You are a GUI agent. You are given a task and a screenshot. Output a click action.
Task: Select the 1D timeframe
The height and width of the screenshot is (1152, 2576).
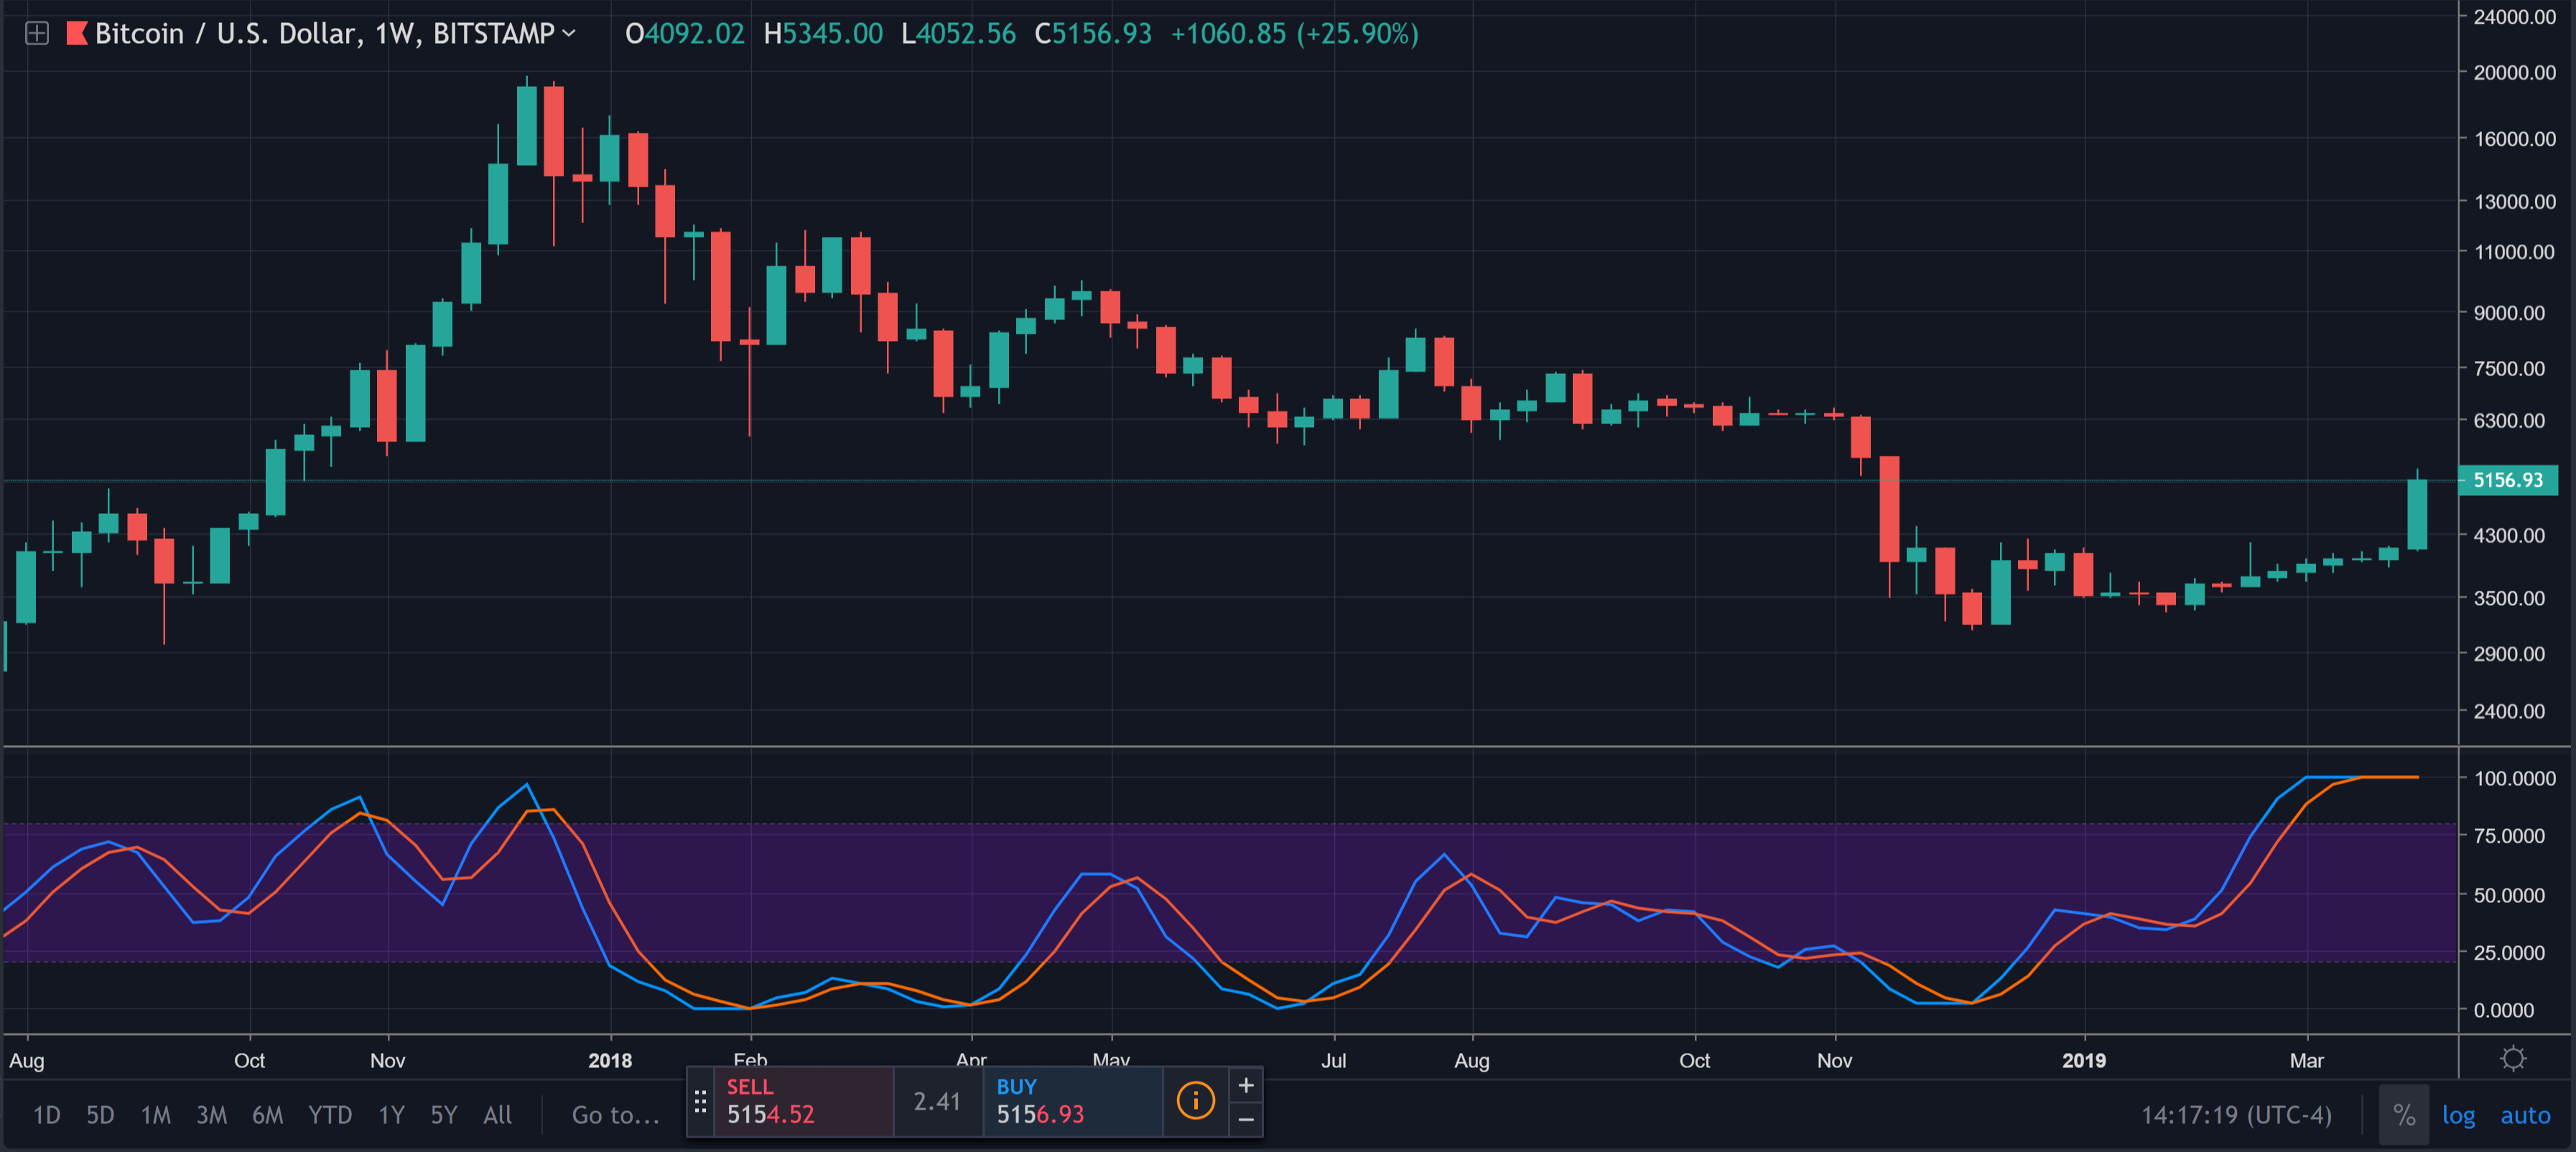pyautogui.click(x=45, y=1115)
